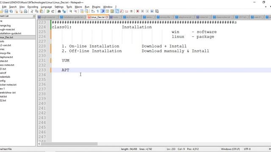Viewport: 271px width, 152px height.
Task: Open the View menu
Action: pyautogui.click(x=22, y=7)
